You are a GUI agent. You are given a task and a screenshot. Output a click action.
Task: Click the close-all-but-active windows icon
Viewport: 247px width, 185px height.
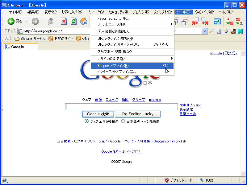(x=185, y=21)
